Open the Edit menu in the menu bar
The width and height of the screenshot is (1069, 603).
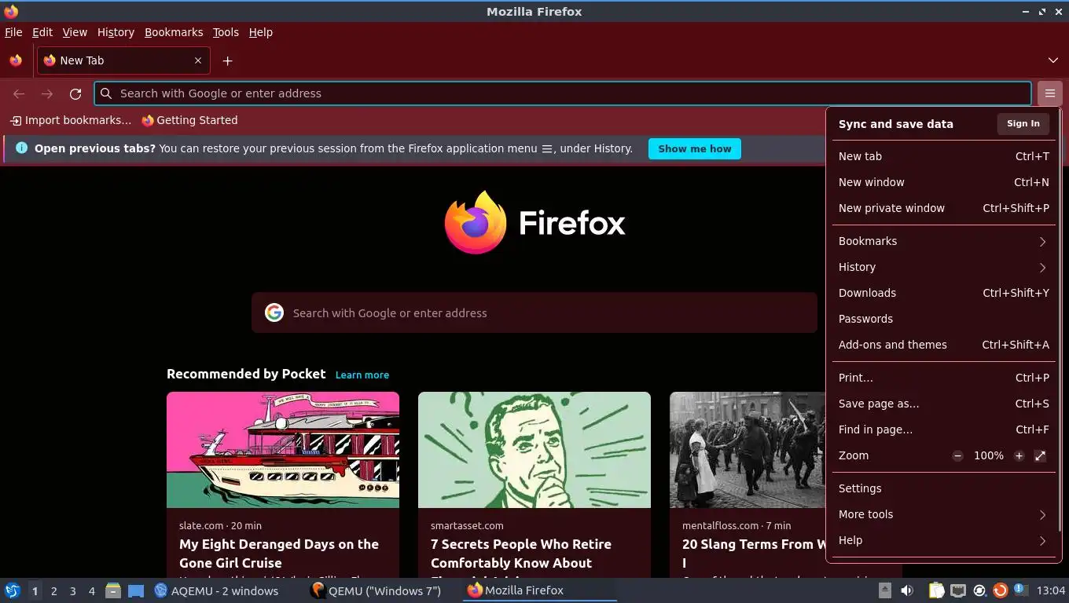(42, 32)
